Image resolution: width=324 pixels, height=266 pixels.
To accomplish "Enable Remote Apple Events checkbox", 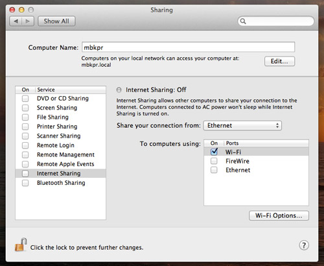I will coord(25,164).
